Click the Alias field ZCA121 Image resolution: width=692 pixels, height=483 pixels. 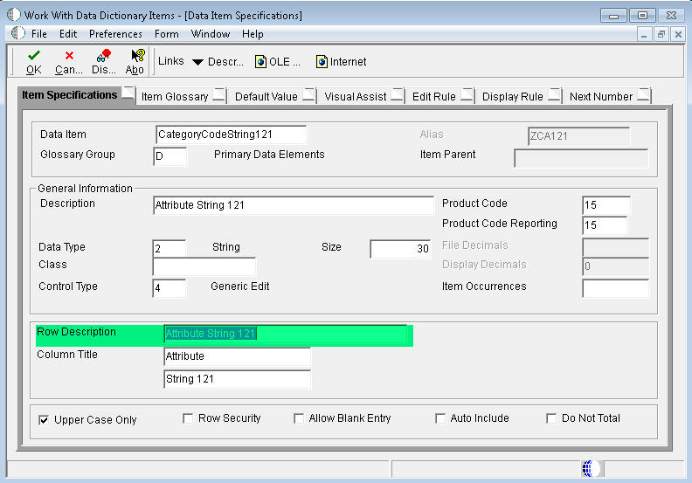coord(579,136)
